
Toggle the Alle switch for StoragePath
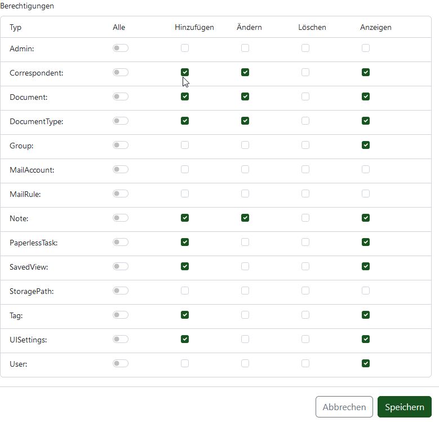coord(121,291)
